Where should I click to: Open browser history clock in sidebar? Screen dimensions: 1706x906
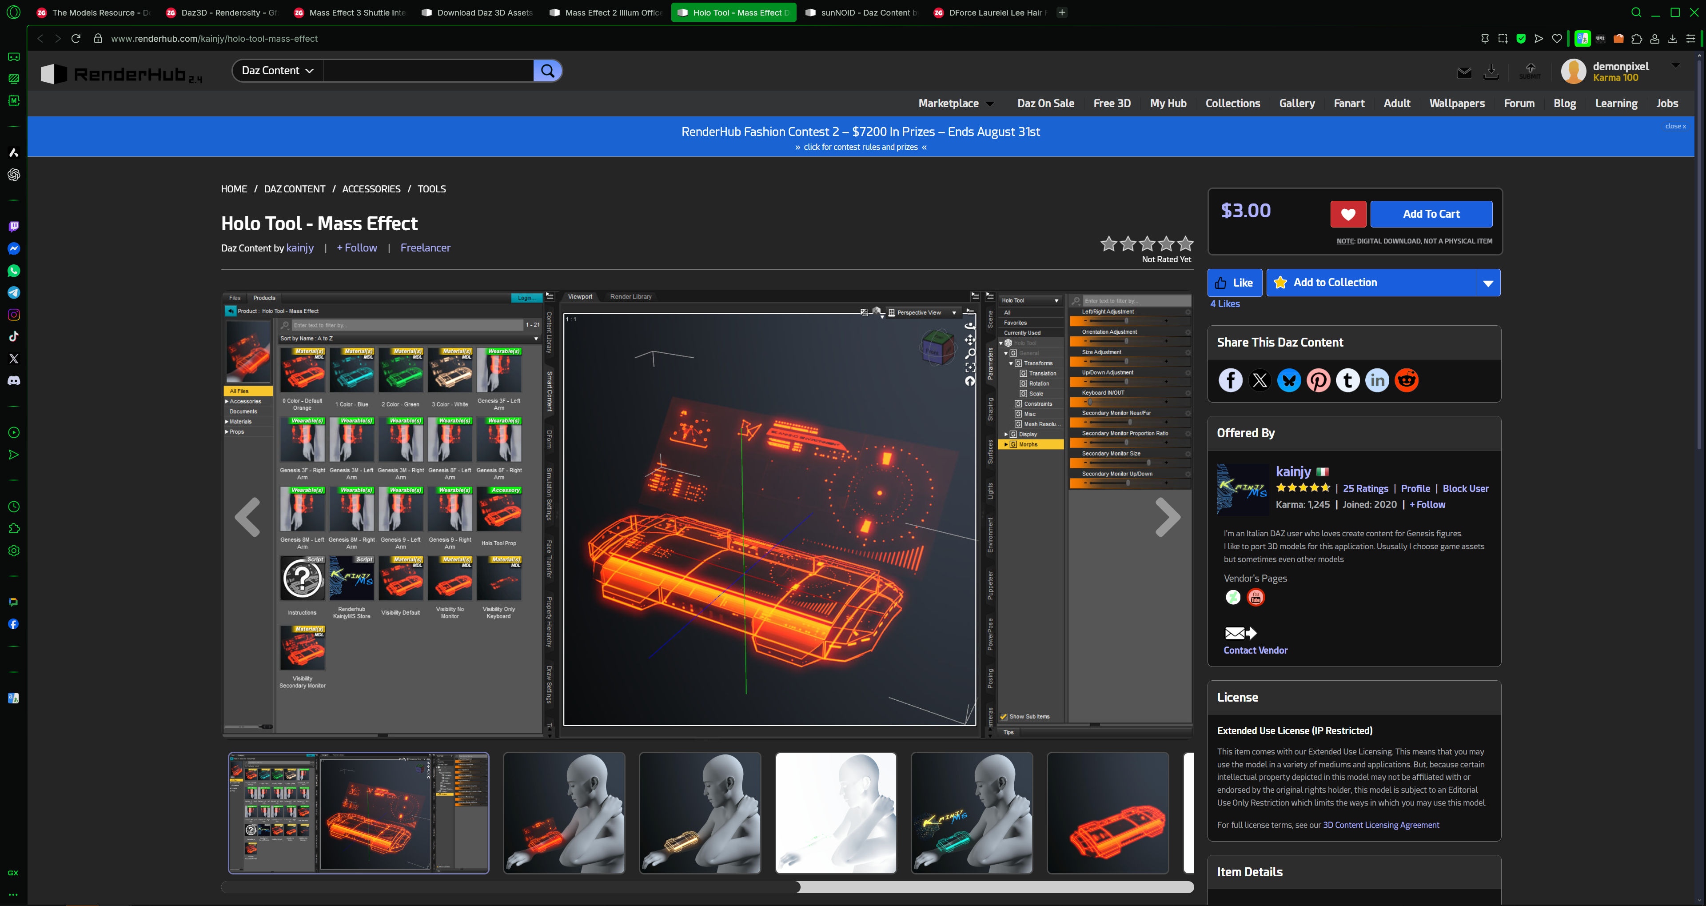(x=13, y=507)
